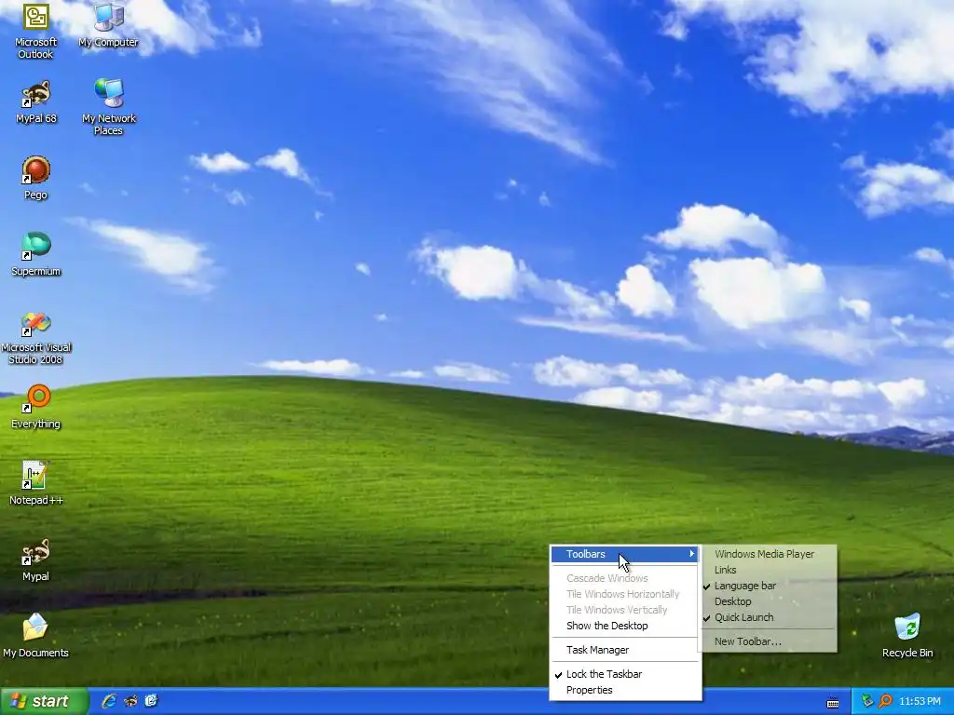Select the Microsoft Visual Studio 2008 shortcut

tap(36, 338)
